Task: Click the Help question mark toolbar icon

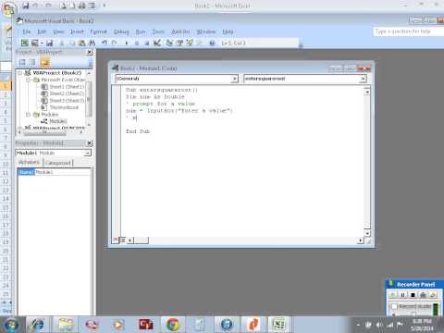Action: point(212,43)
